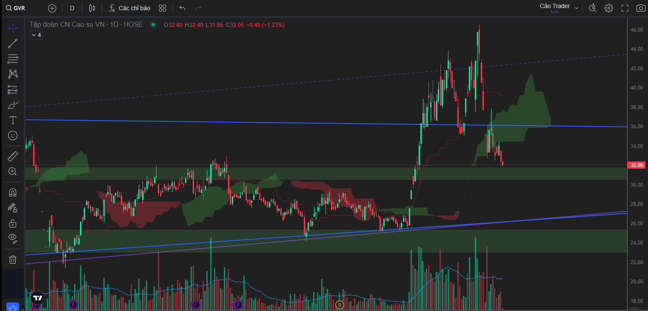Open the forecasting and measurement tools
This screenshot has width=648, height=311.
coord(13,89)
